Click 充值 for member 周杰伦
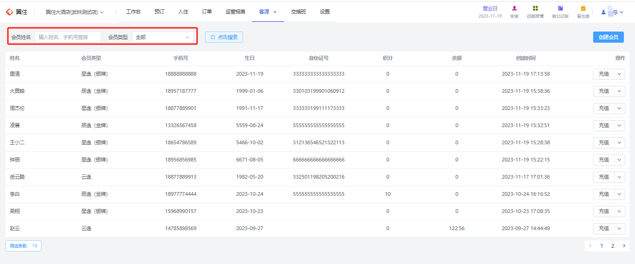This screenshot has height=264, width=635. (x=604, y=108)
